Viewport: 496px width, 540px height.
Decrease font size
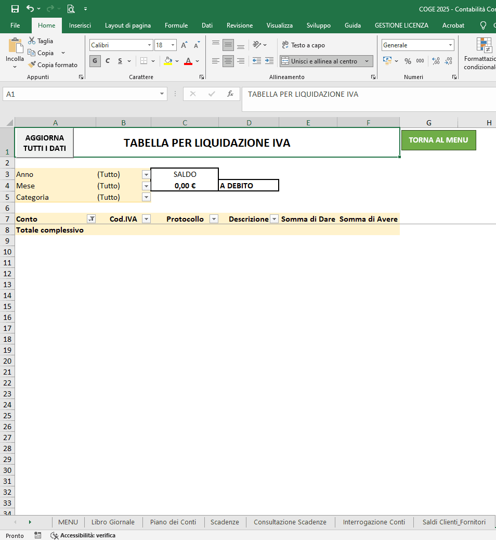point(197,45)
